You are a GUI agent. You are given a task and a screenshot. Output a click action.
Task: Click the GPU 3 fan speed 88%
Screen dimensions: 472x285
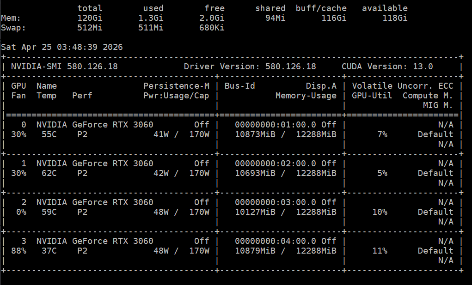18,251
